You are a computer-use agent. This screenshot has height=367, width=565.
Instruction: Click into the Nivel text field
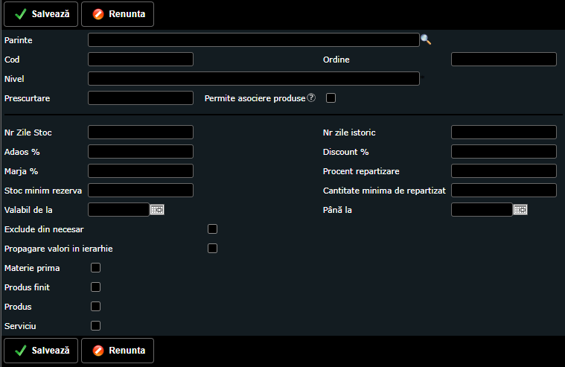click(253, 79)
